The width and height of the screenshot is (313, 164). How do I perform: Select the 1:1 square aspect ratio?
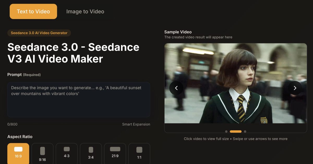(x=139, y=153)
